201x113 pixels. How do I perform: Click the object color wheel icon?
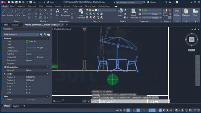tap(139, 10)
